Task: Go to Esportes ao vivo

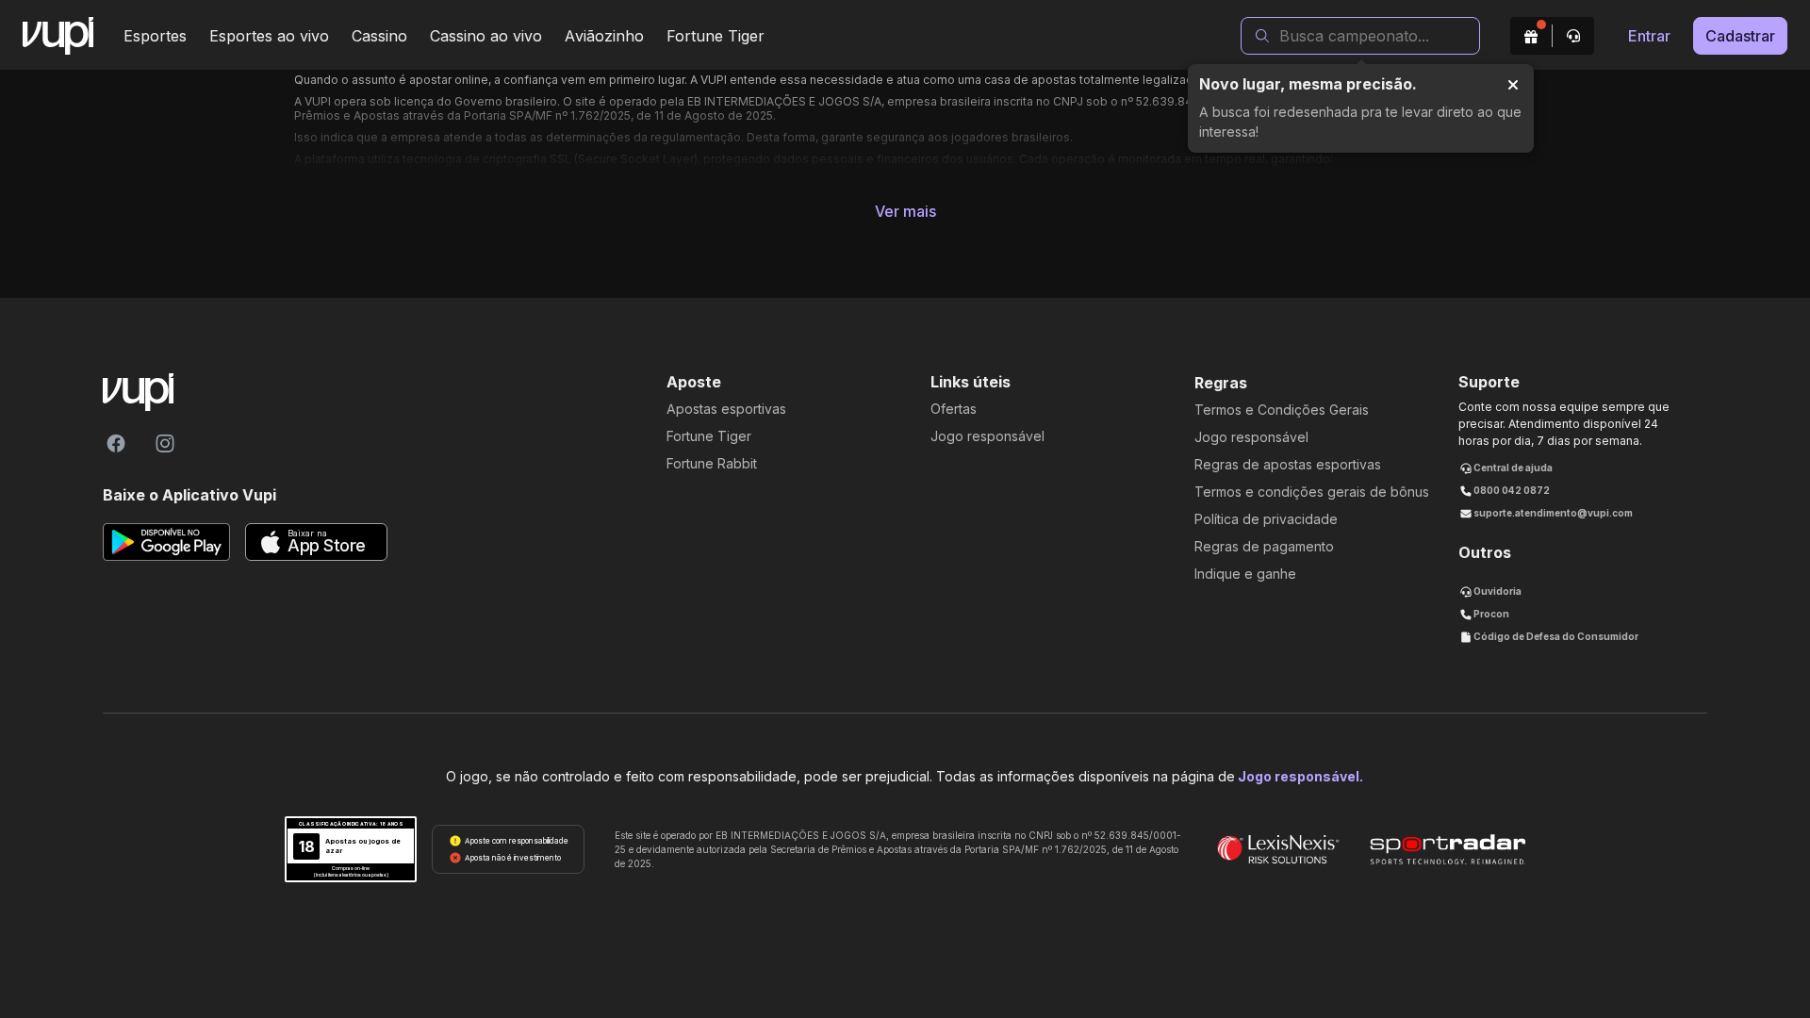Action: pos(269,36)
